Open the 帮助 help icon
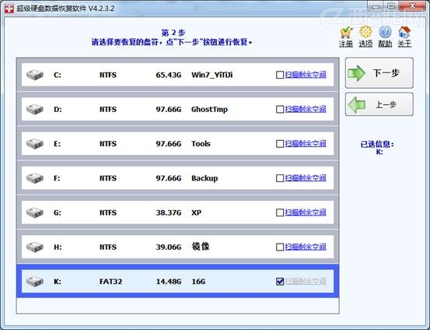 point(385,33)
